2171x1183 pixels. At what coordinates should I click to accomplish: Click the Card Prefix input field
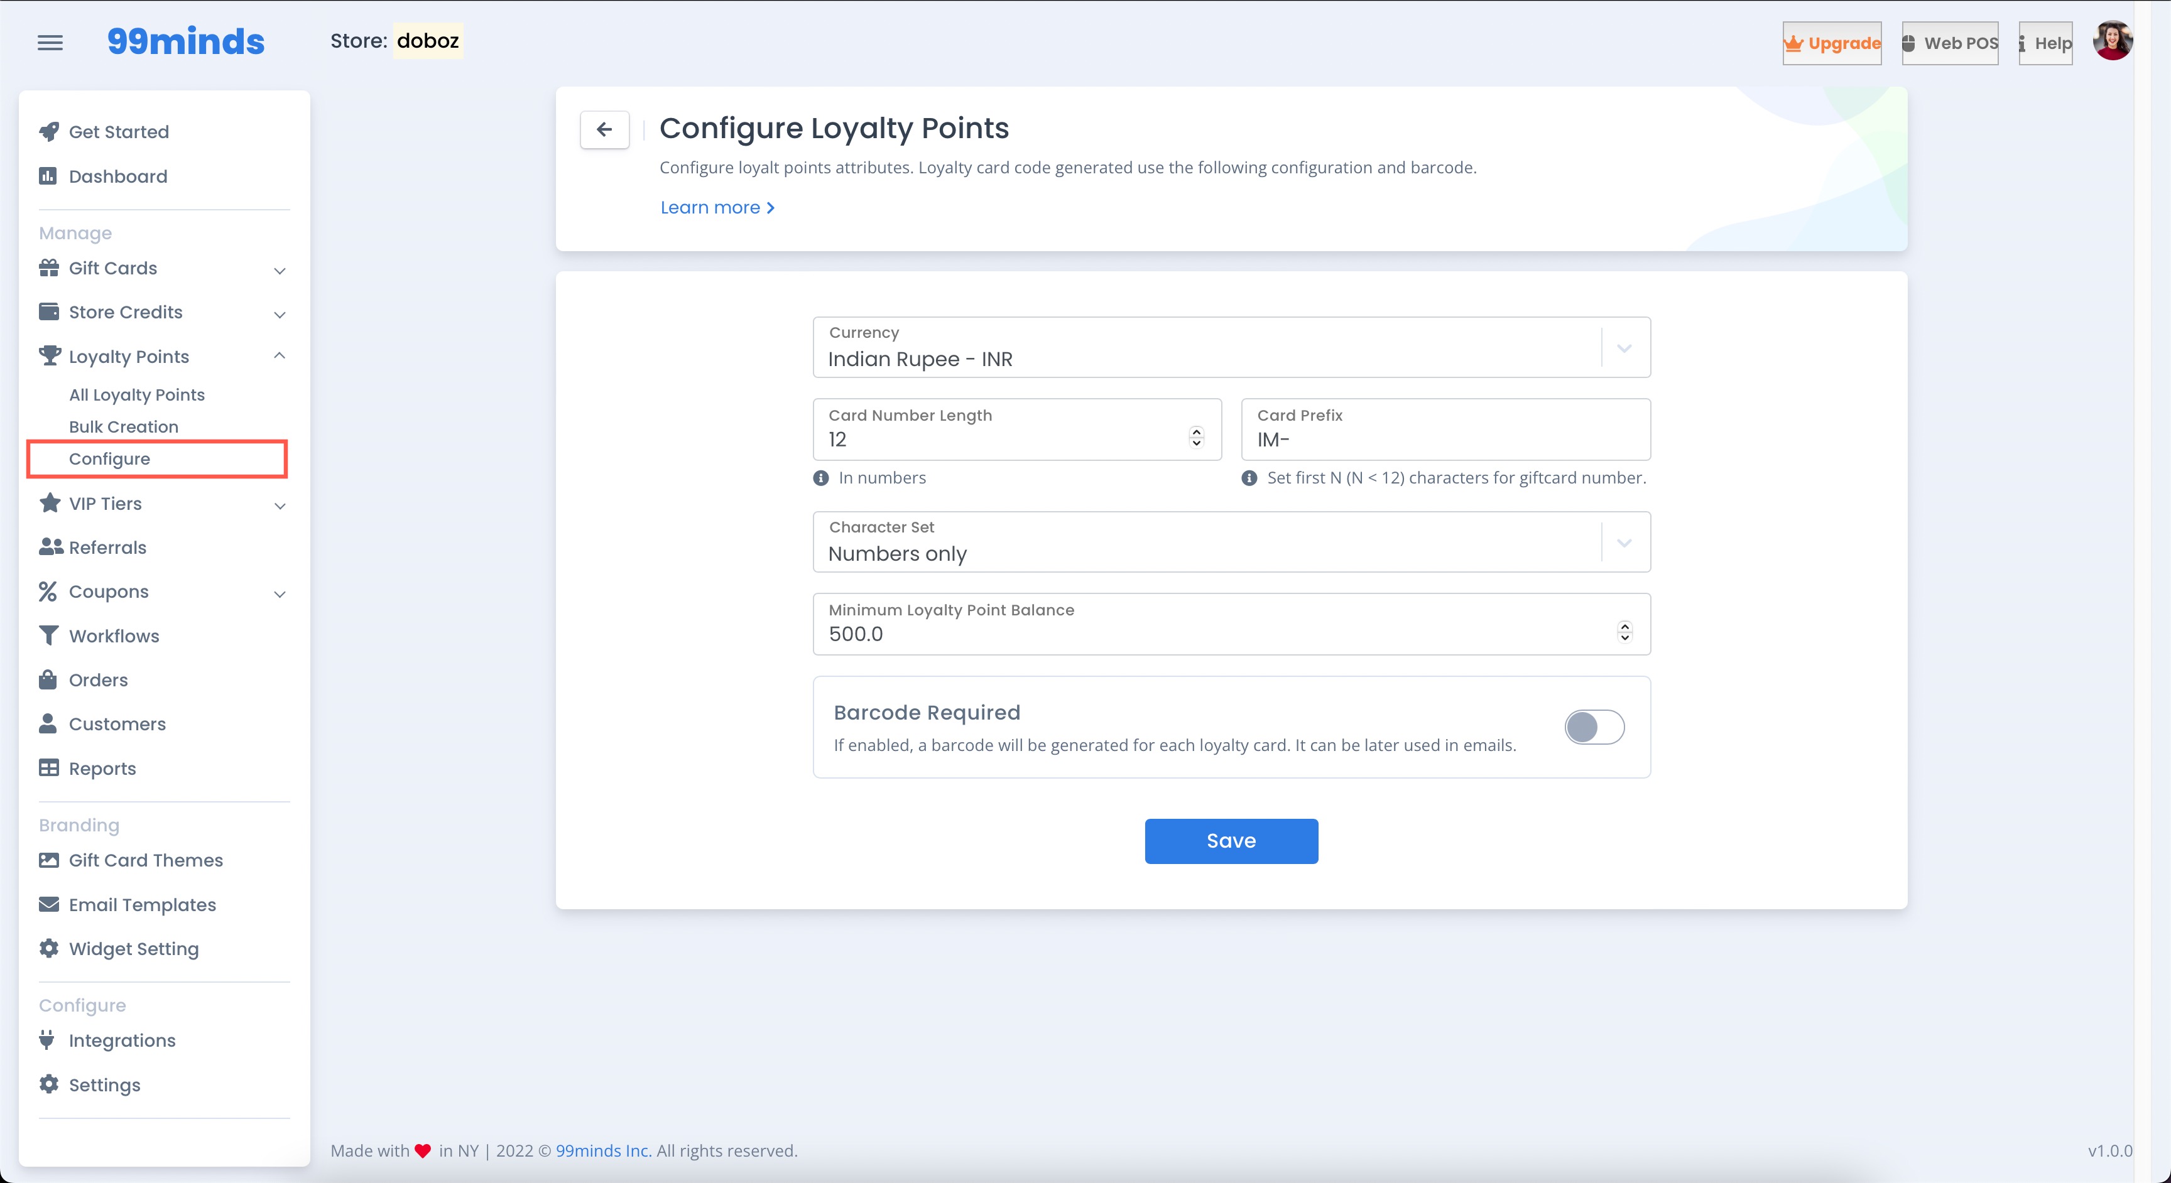pyautogui.click(x=1445, y=429)
